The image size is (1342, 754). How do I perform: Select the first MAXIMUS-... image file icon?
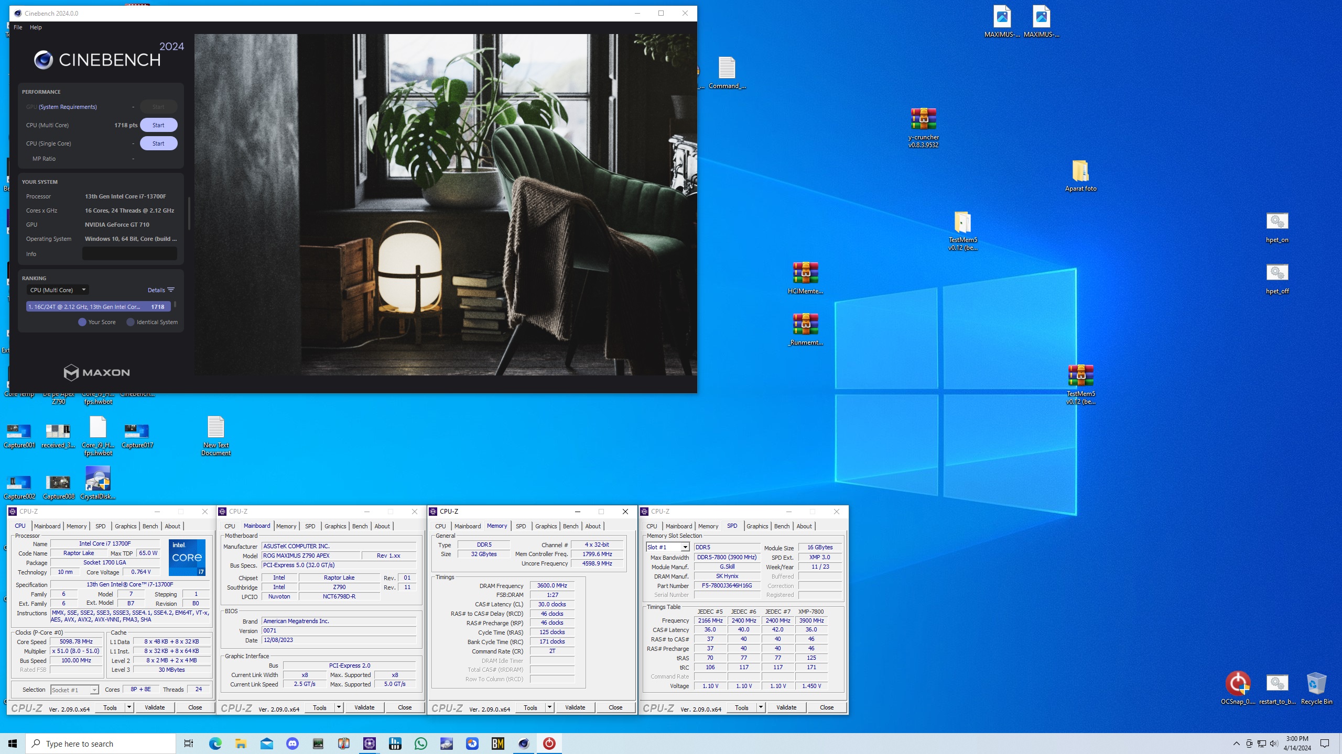[x=1002, y=21]
